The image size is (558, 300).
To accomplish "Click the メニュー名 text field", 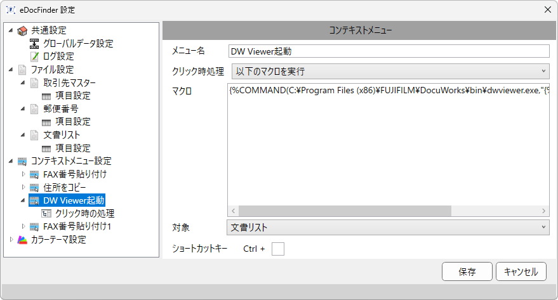I will tap(389, 51).
